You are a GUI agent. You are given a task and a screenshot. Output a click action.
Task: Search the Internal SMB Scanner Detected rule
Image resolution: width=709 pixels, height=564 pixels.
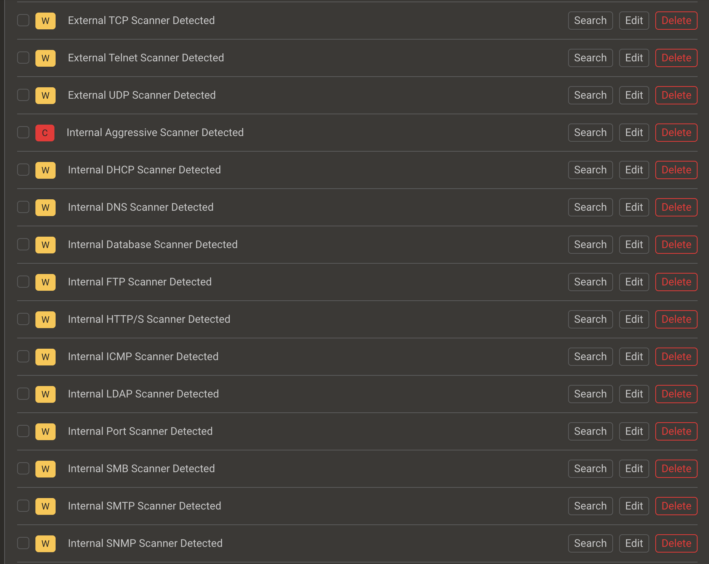point(590,469)
